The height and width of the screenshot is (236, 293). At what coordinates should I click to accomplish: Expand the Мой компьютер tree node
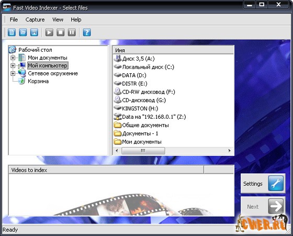13,65
